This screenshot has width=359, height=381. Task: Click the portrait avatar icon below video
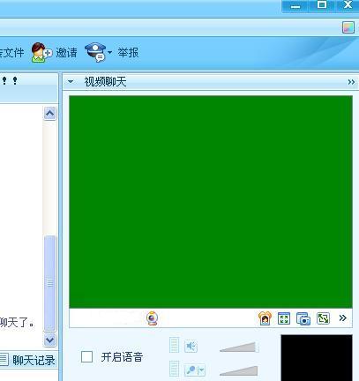point(265,318)
